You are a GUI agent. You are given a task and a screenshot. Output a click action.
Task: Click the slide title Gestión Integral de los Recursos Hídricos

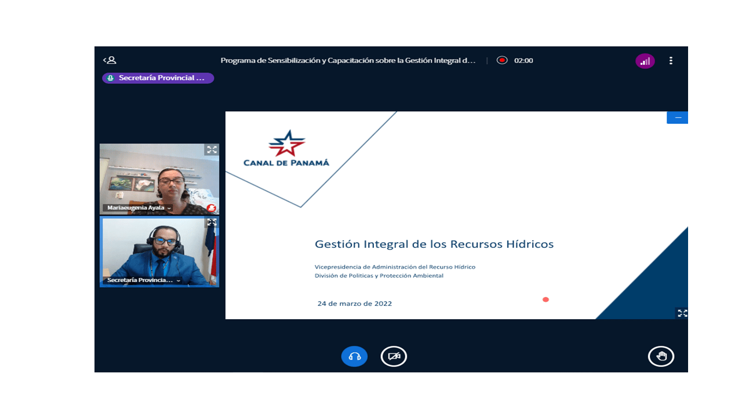tap(434, 244)
